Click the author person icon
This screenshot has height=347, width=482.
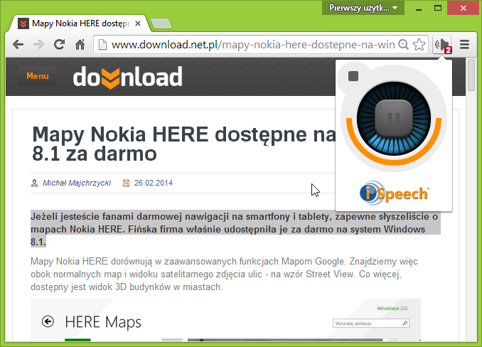tap(34, 183)
